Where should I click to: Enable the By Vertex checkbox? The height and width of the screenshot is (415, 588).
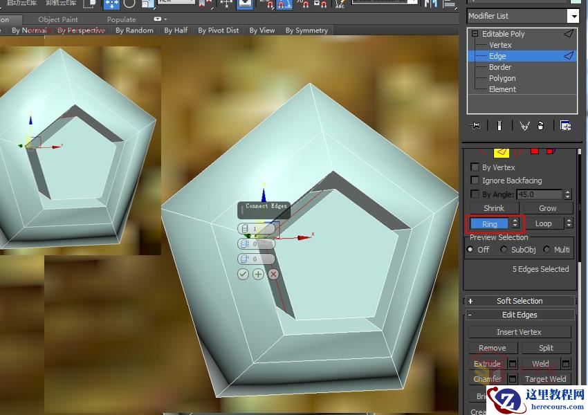[x=475, y=167]
